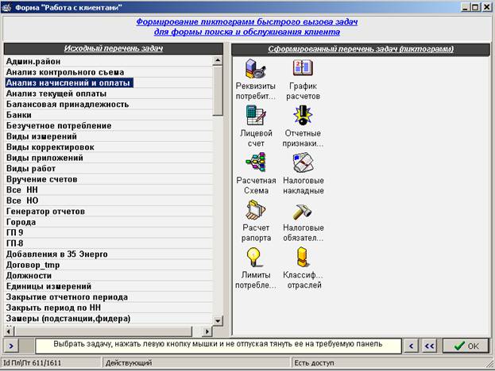Click the '>' button at bottom left
This screenshot has width=495, height=371.
point(11,346)
